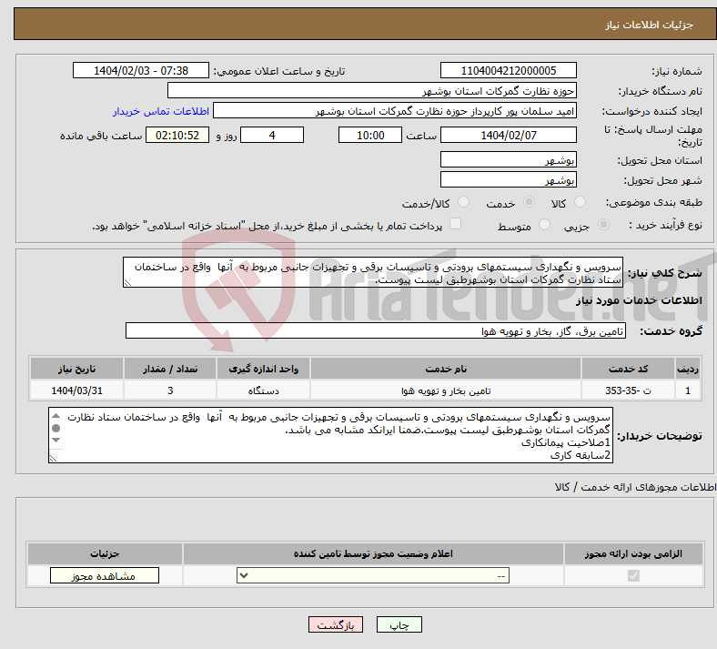Click the اطلاعات خدمات مورد نیاز heading
This screenshot has width=717, height=649.
639,300
